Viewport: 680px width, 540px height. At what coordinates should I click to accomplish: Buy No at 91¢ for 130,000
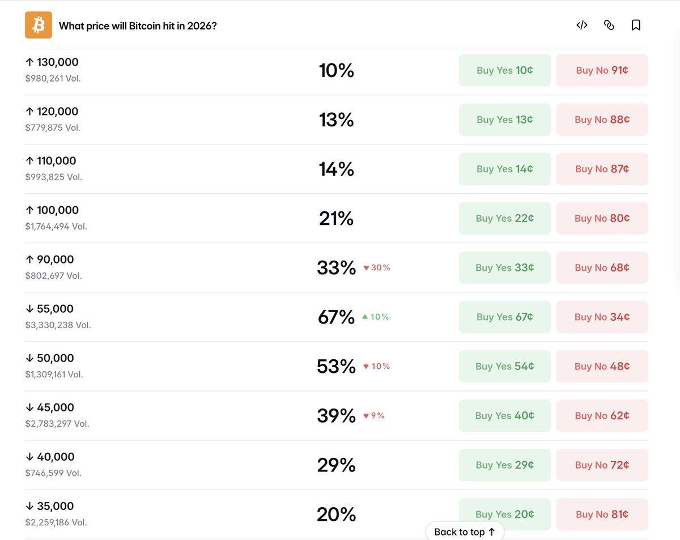[602, 70]
